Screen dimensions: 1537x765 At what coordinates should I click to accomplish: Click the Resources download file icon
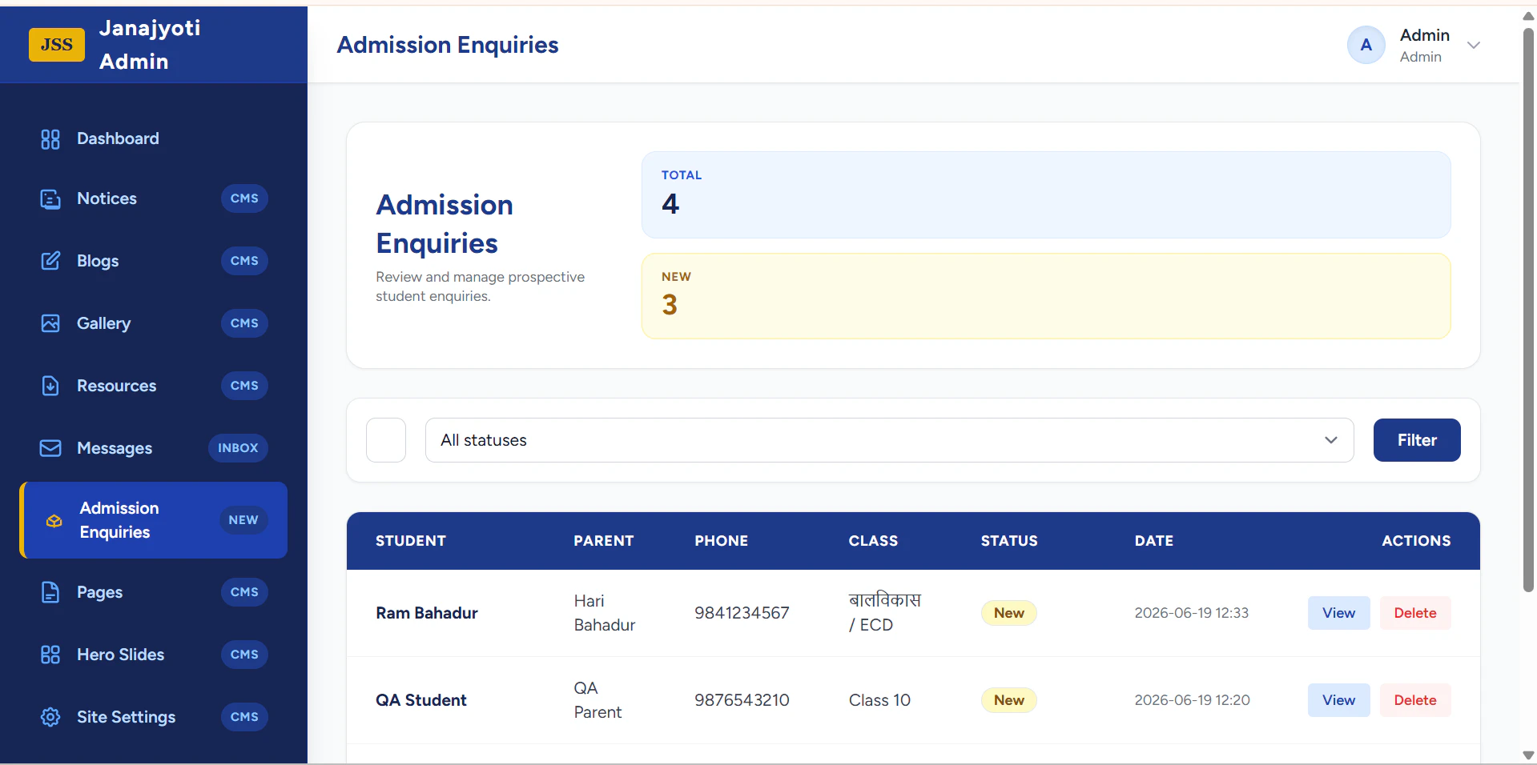tap(50, 386)
